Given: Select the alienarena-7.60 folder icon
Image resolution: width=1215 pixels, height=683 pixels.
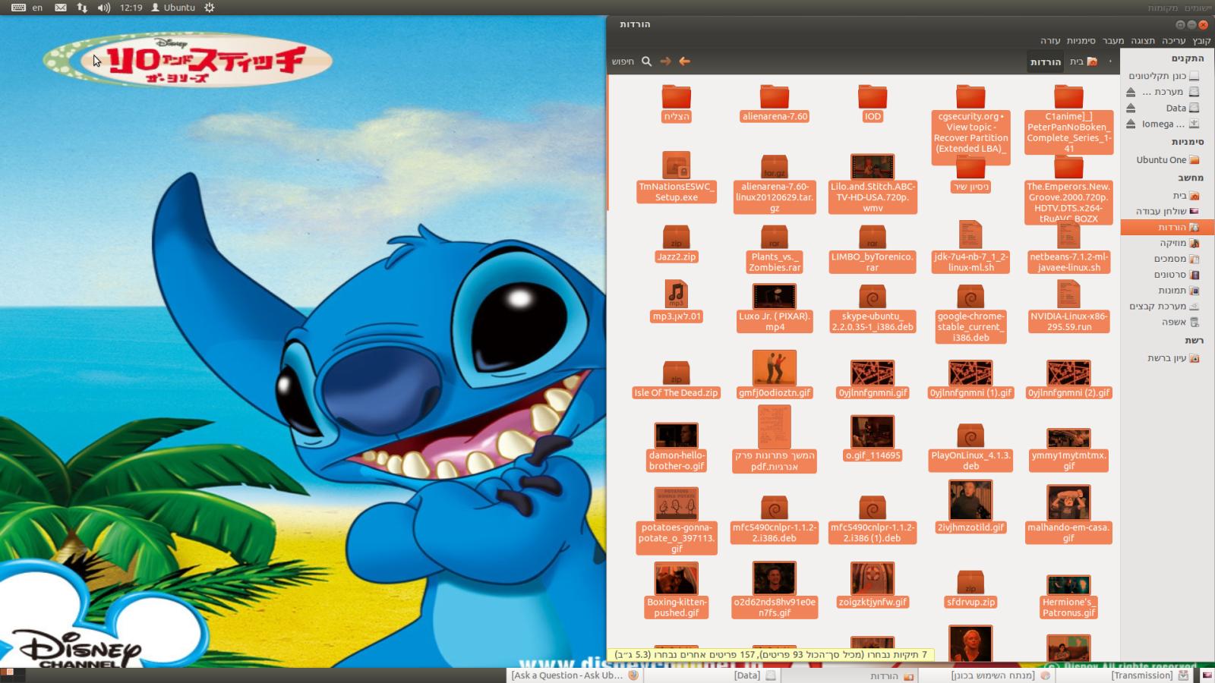Looking at the screenshot, I should click(x=775, y=96).
